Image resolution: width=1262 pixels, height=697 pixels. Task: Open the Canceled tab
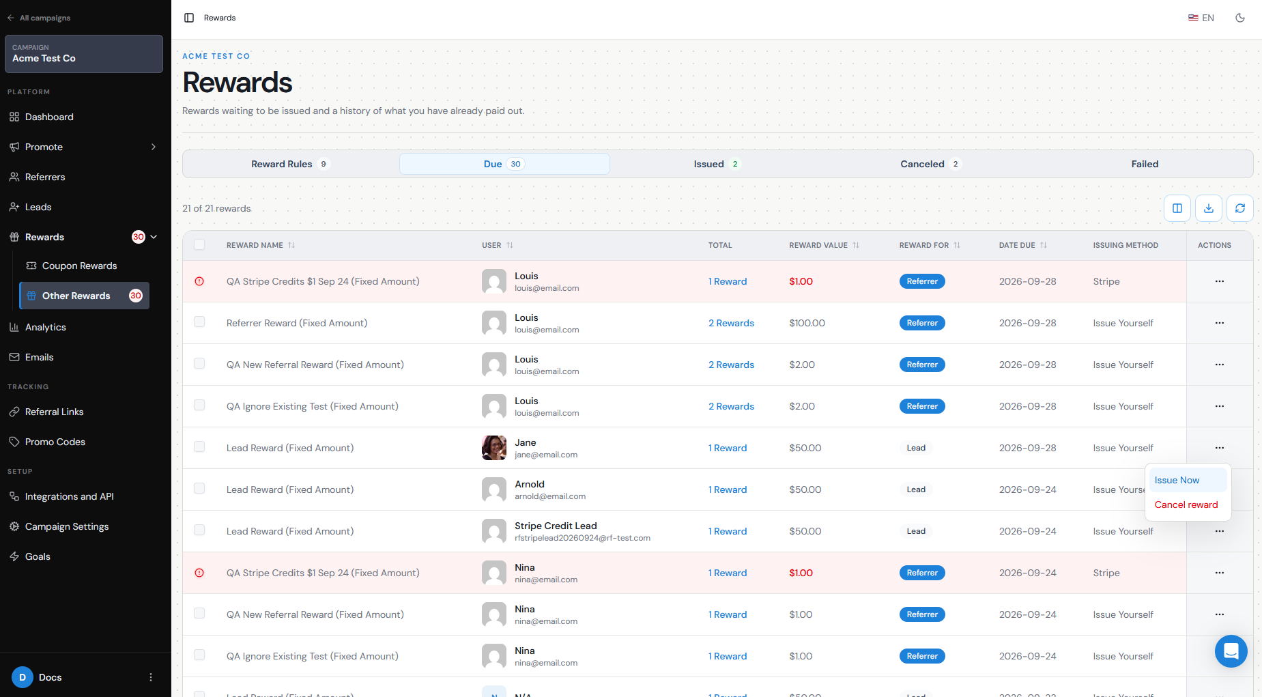[x=930, y=164]
